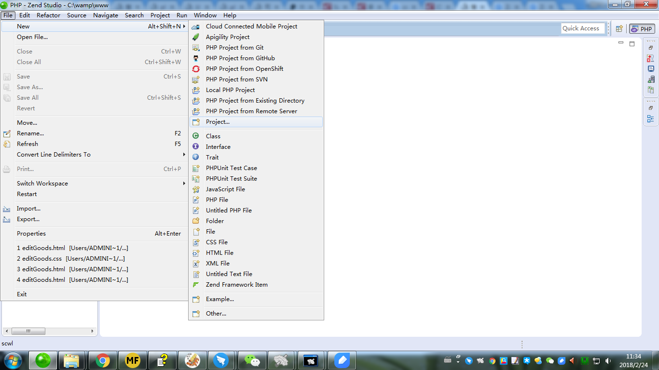Click the red breakpoint-style icon in right trim bar

tap(651, 58)
